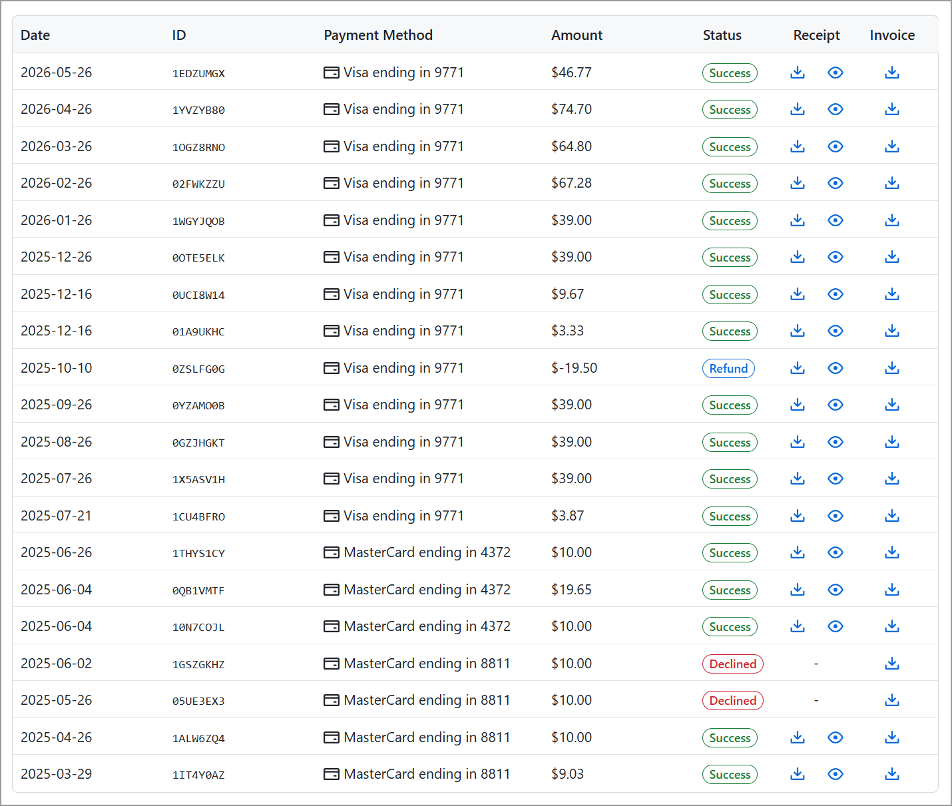Download receipt for payment 1OGZ8RNO
Screen dimensions: 952x806
(x=798, y=146)
